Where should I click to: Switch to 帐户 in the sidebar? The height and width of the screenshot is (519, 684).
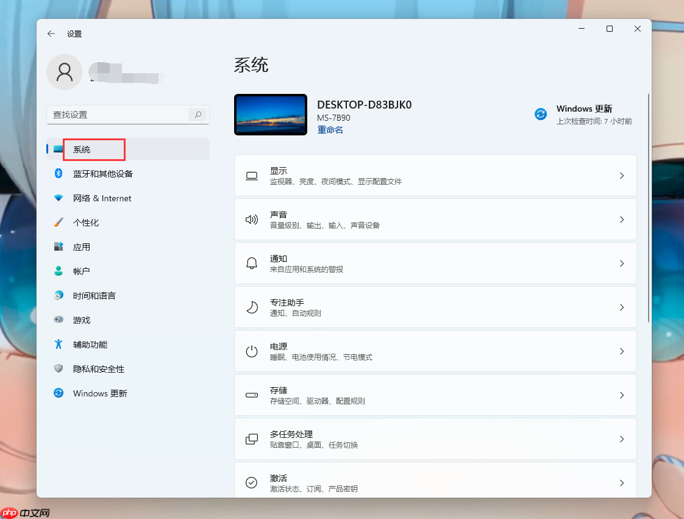click(82, 271)
